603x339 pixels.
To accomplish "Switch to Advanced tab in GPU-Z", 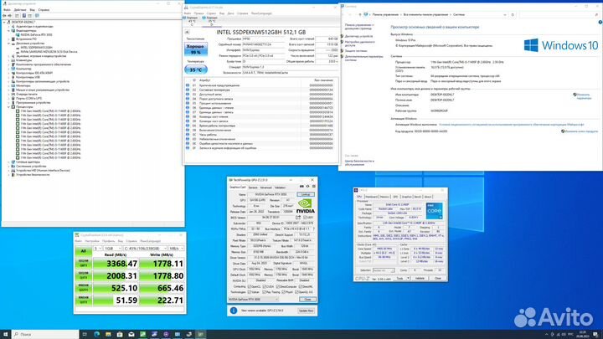I will click(265, 187).
